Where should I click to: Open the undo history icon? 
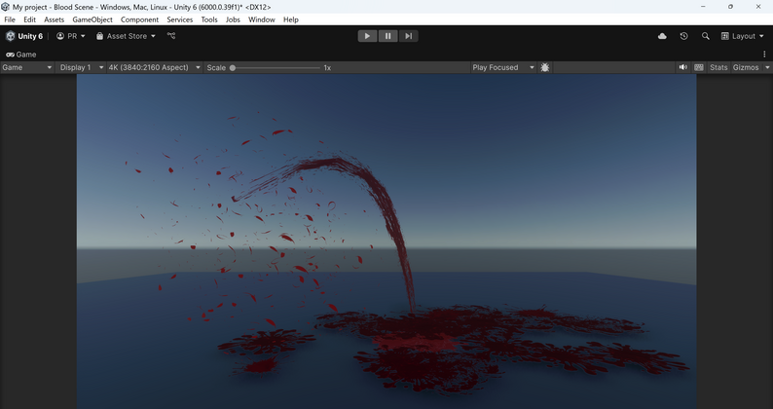click(683, 36)
